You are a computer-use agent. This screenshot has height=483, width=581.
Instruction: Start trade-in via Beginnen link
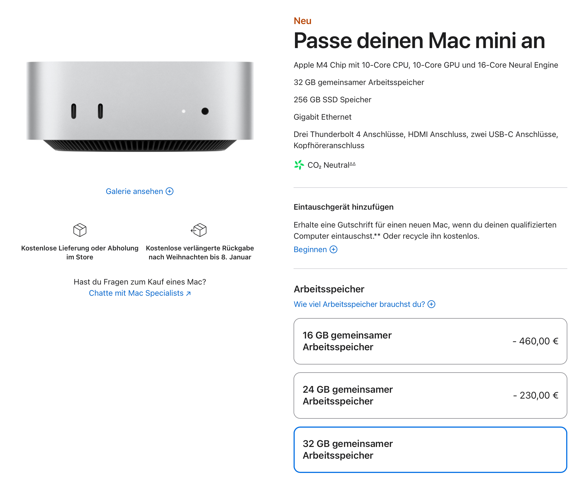[310, 249]
